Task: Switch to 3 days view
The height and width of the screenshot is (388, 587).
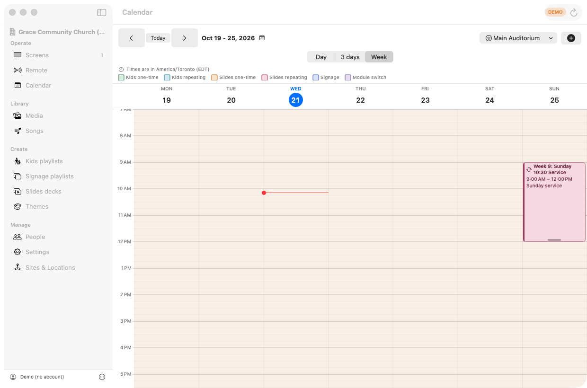Action: [x=350, y=57]
